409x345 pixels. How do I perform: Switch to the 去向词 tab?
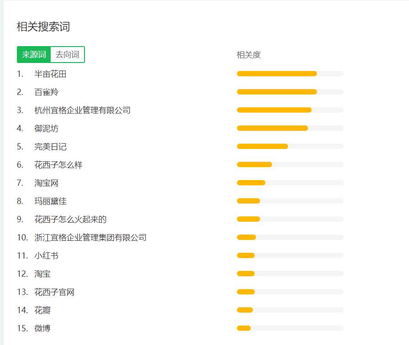pos(68,55)
